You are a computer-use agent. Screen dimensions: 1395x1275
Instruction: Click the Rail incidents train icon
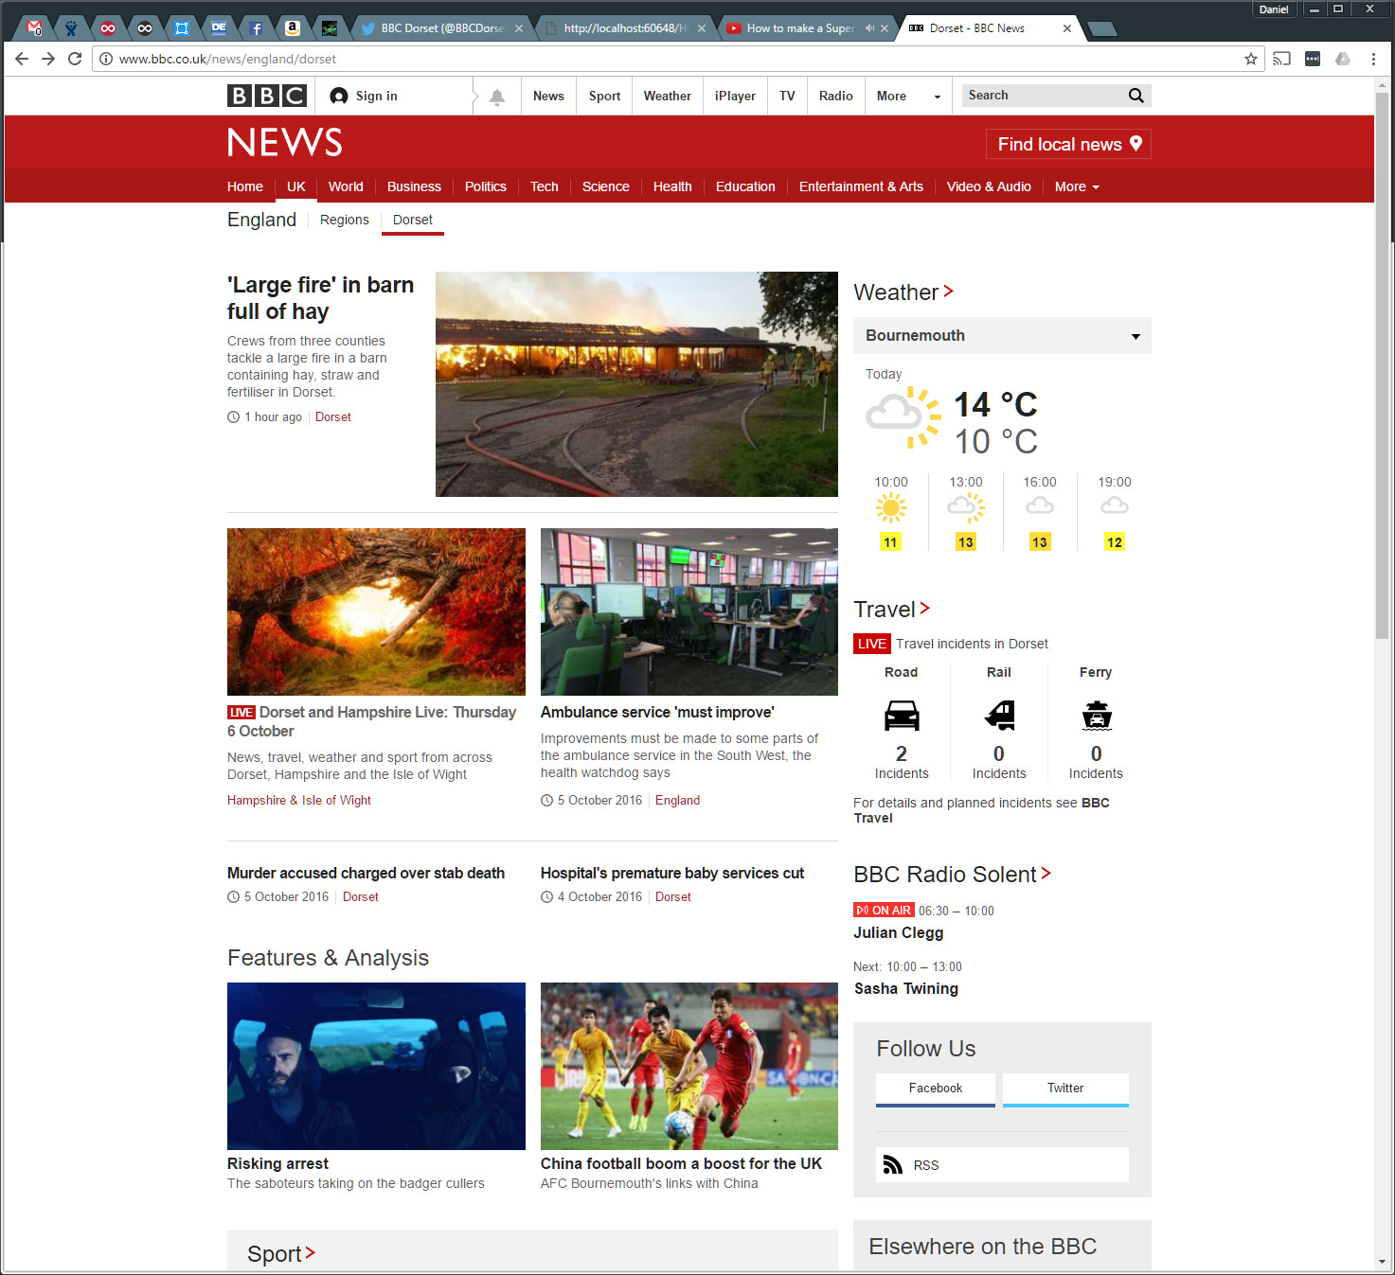pyautogui.click(x=999, y=716)
